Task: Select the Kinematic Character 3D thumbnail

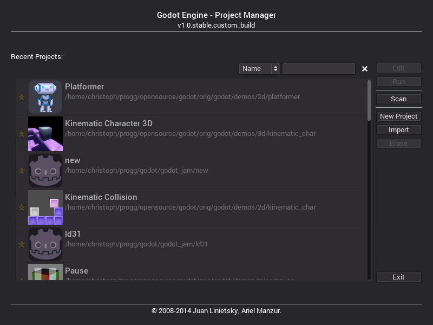Action: coord(45,134)
